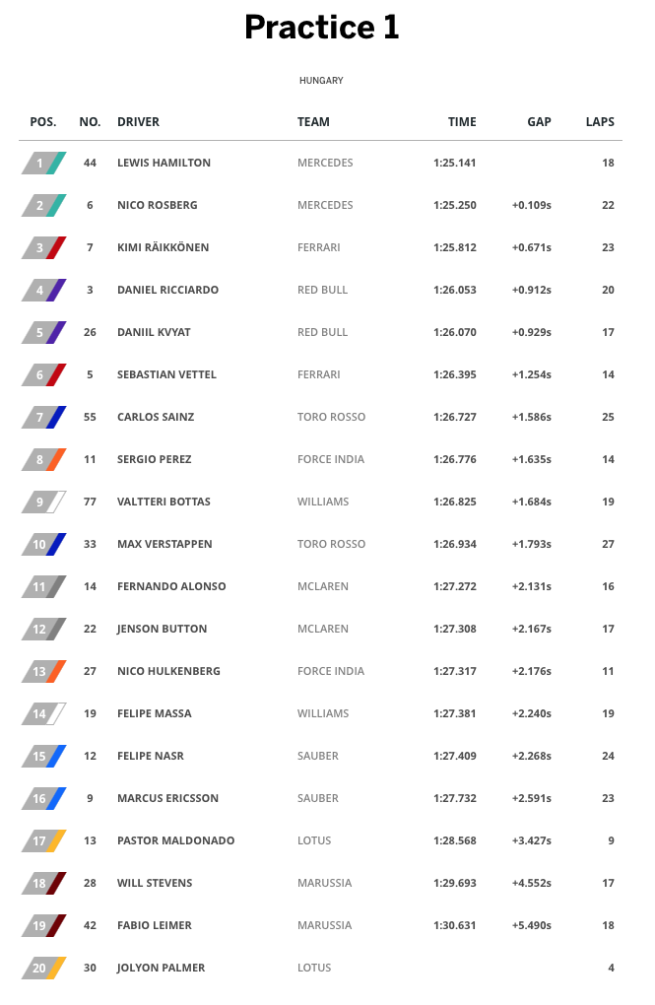Click Sergio Perez's orange position 8 badge
Image resolution: width=655 pixels, height=1005 pixels.
click(x=43, y=459)
